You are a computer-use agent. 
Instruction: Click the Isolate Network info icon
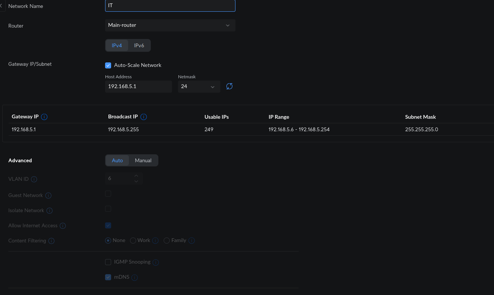pos(50,211)
